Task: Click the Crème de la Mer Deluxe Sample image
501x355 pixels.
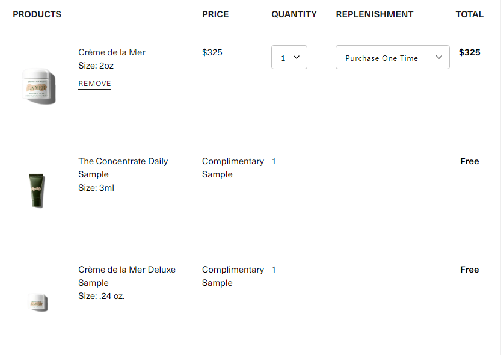Action: coord(37,302)
